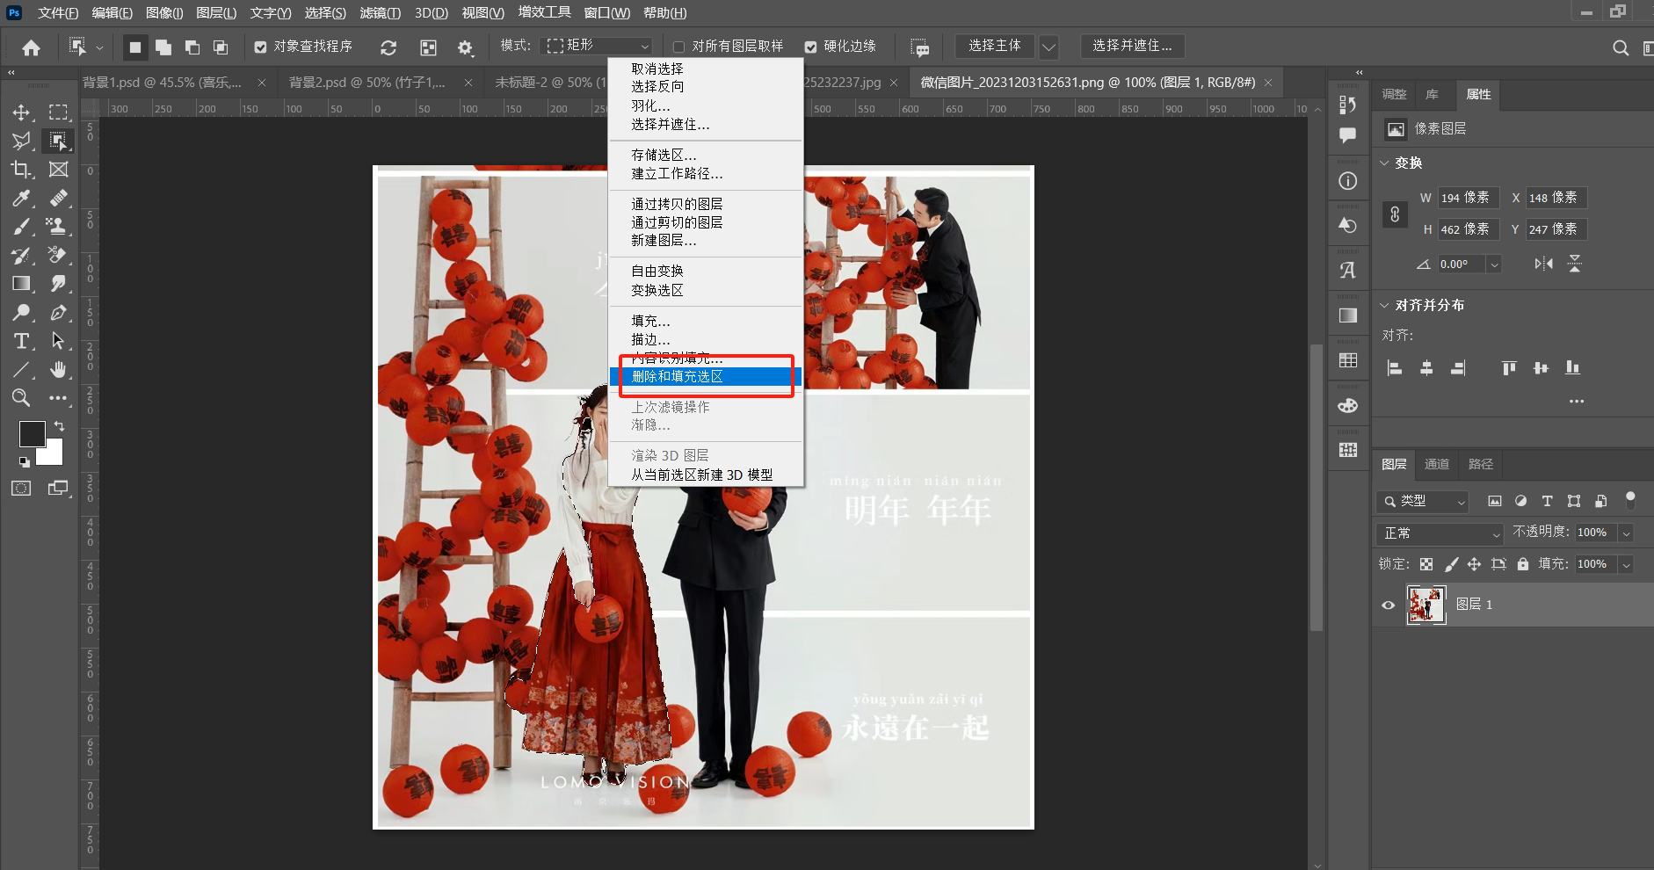This screenshot has width=1654, height=870.
Task: Select the Gradient tool
Action: pos(21,284)
